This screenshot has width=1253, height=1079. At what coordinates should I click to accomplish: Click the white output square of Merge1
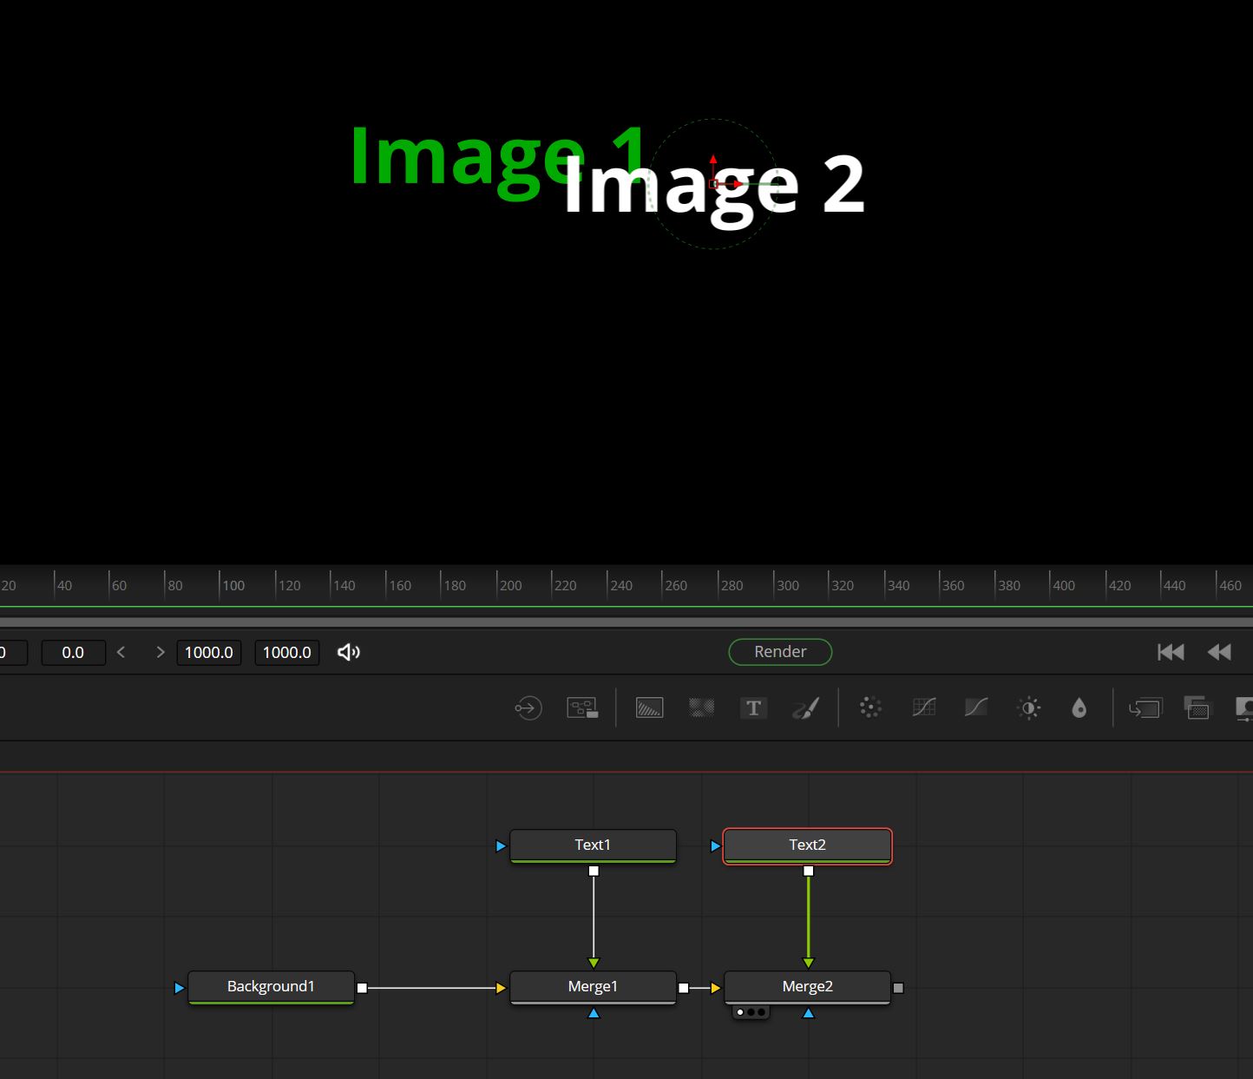click(683, 988)
